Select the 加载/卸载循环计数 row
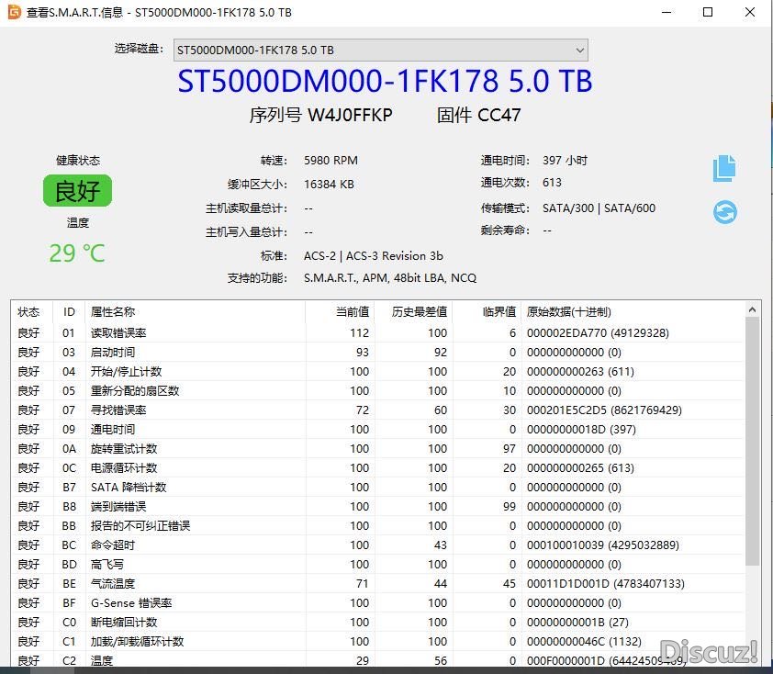This screenshot has width=773, height=674. point(377,641)
